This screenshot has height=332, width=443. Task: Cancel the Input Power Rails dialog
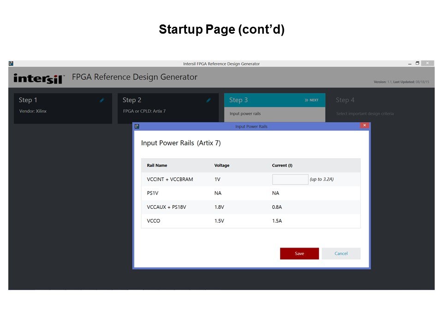341,254
